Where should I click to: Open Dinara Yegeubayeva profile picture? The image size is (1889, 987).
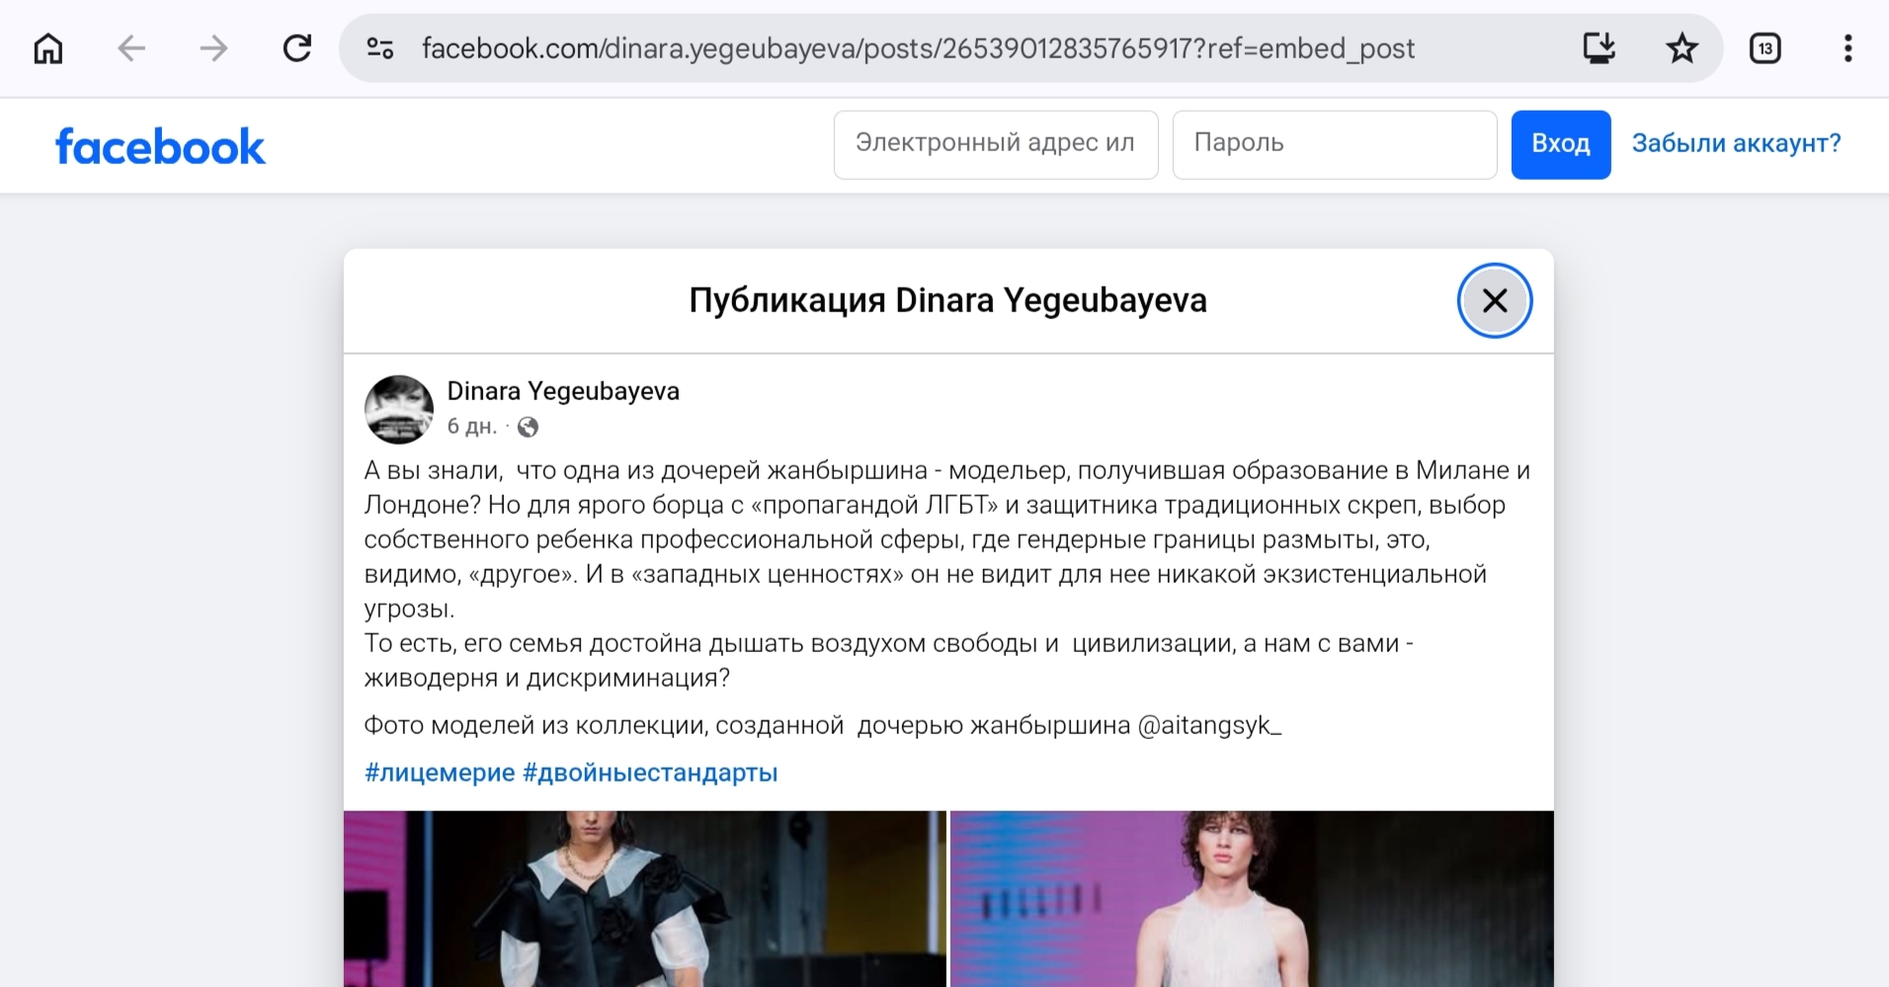pos(399,409)
